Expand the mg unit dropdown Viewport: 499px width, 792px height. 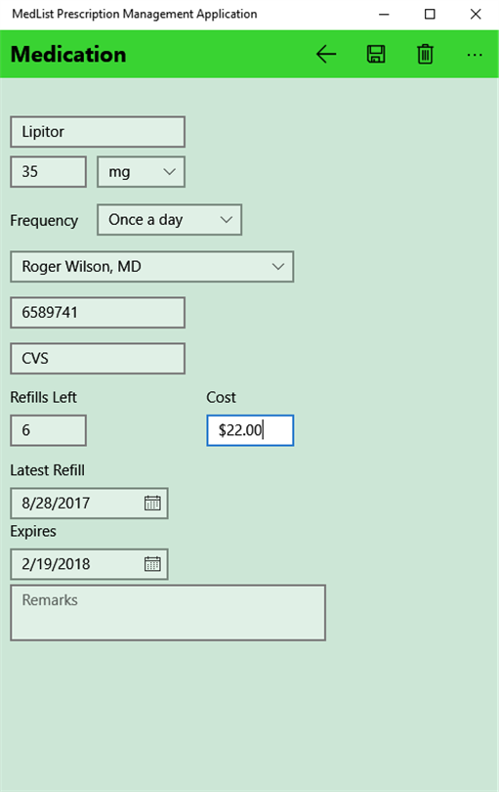coord(141,172)
